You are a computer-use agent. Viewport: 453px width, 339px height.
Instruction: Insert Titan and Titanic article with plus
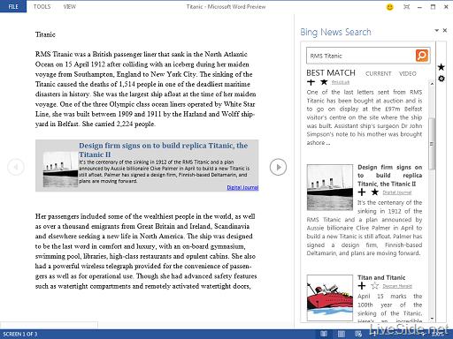point(362,285)
